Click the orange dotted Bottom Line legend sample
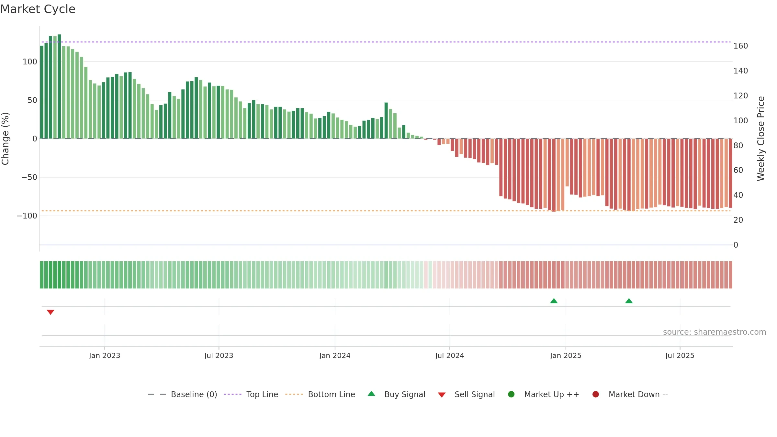Viewport: 777px width, 437px height. 294,394
